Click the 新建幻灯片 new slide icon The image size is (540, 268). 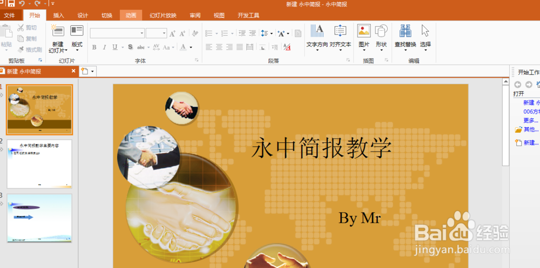[58, 30]
